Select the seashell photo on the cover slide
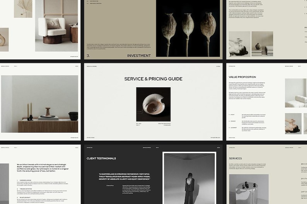Viewport: 307px width, 204px height. pyautogui.click(x=153, y=104)
